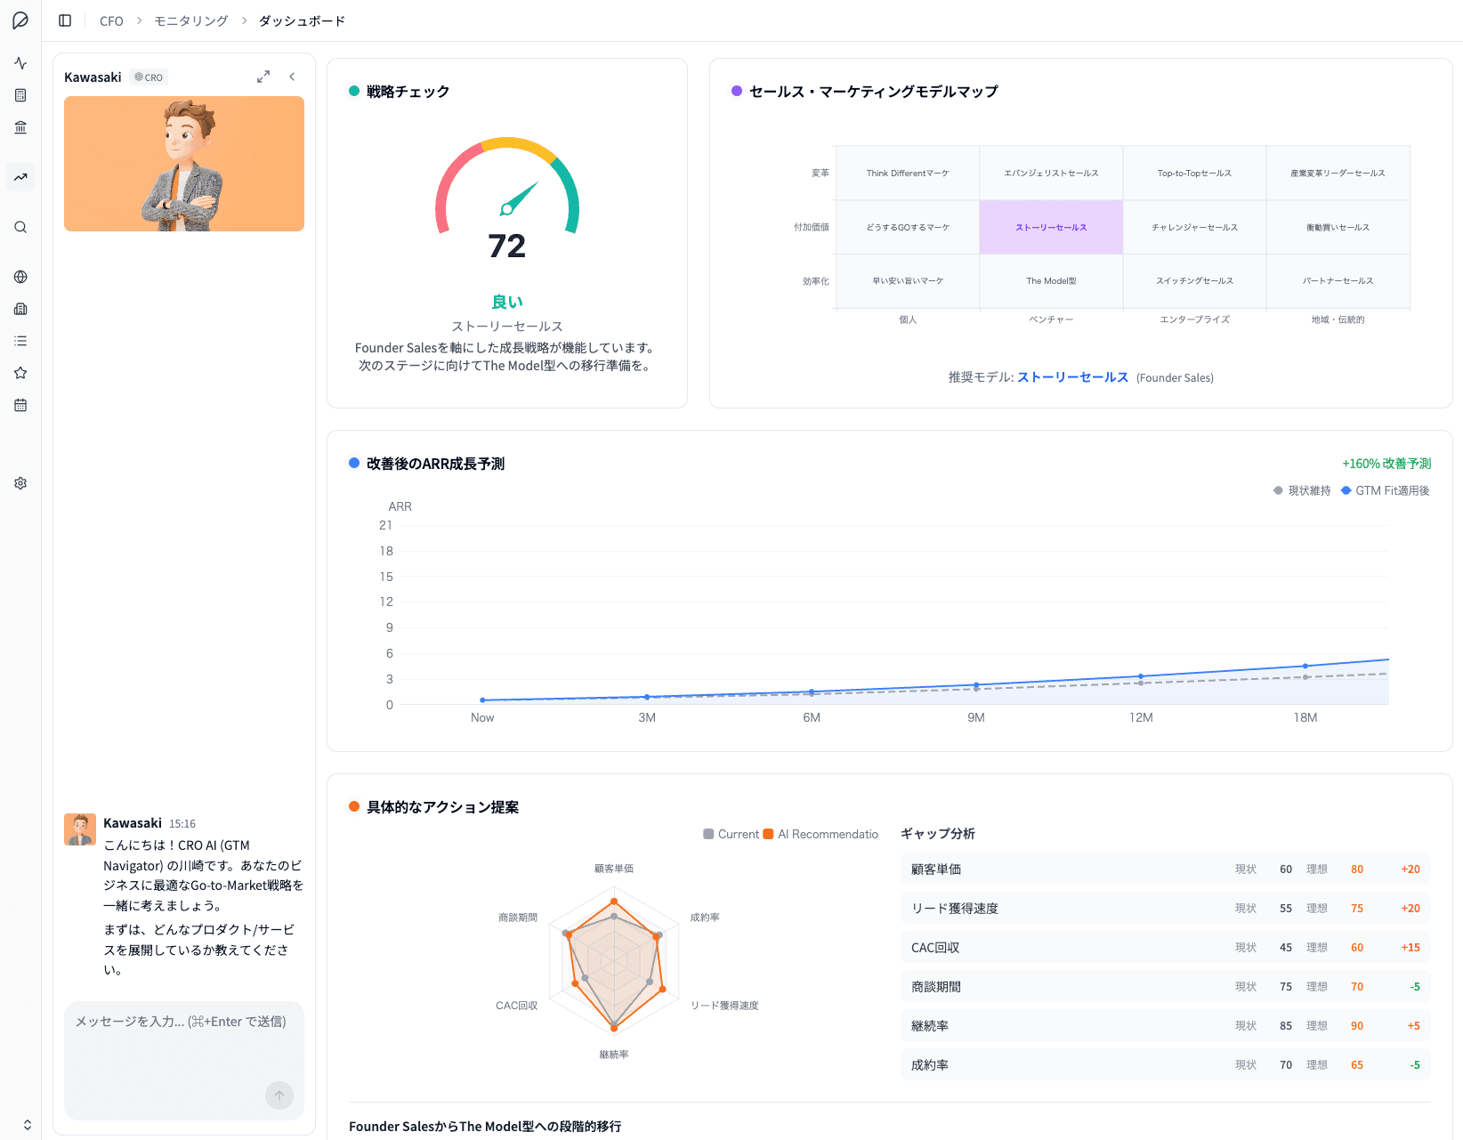1463x1140 pixels.
Task: Collapse the bottom sidebar expander chevron
Action: (27, 1124)
